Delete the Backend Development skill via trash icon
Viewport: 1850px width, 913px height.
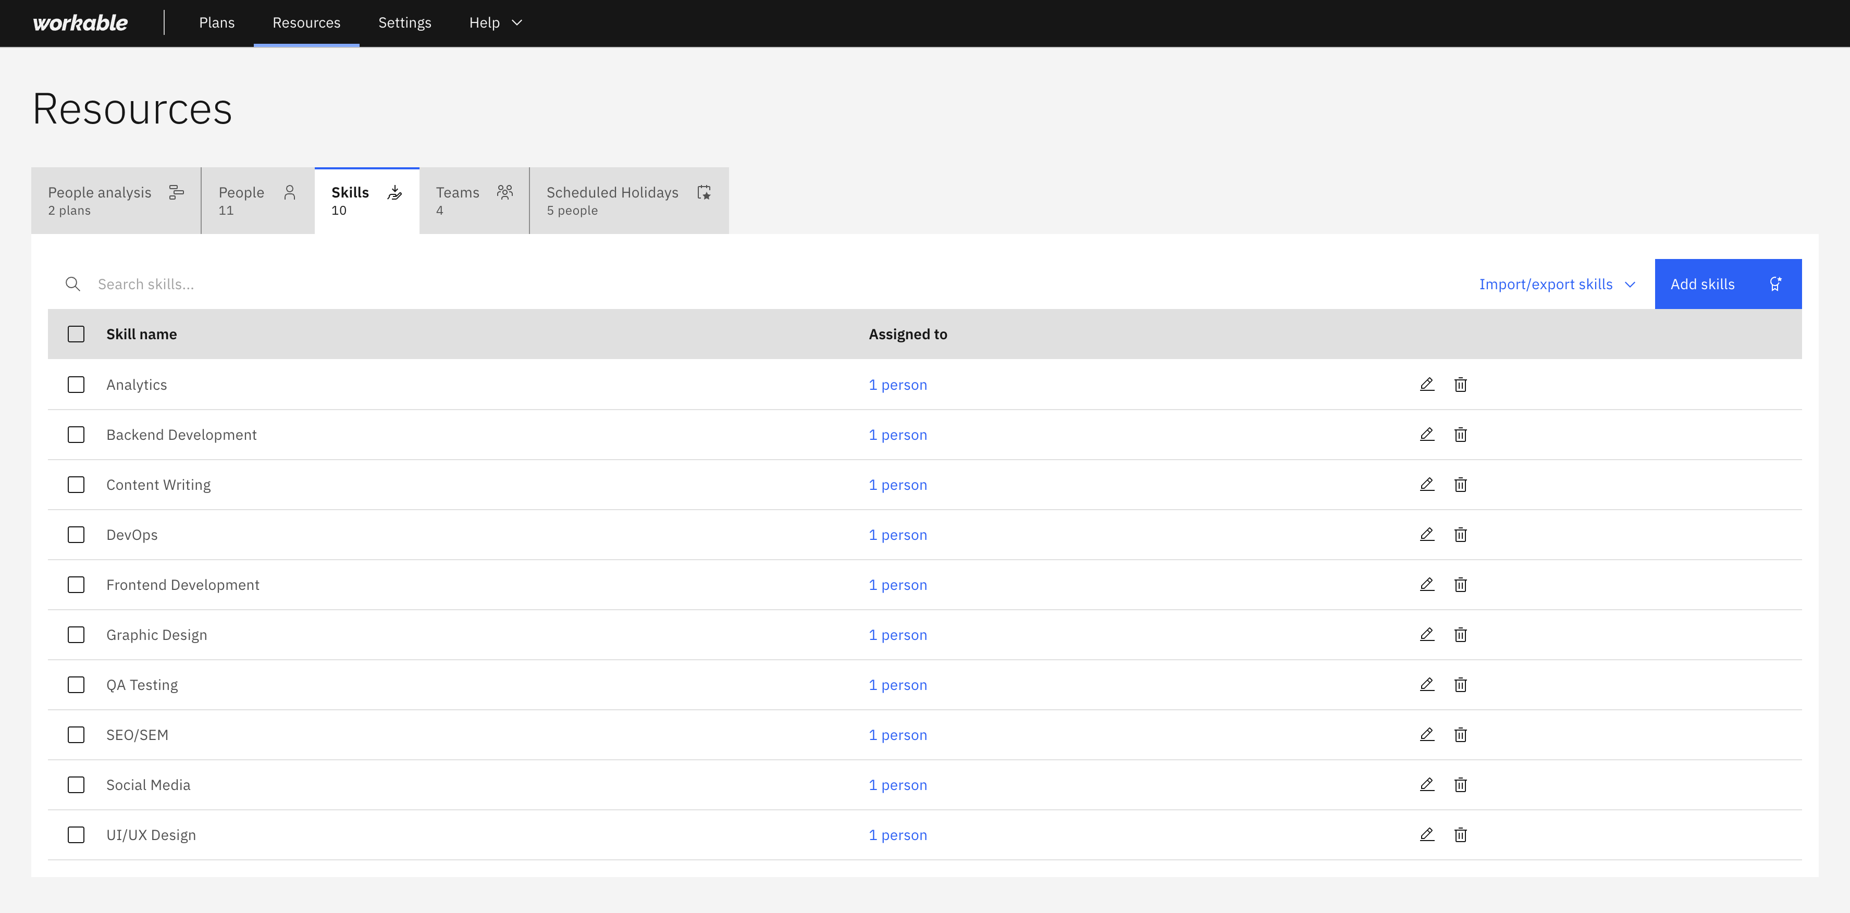tap(1460, 435)
